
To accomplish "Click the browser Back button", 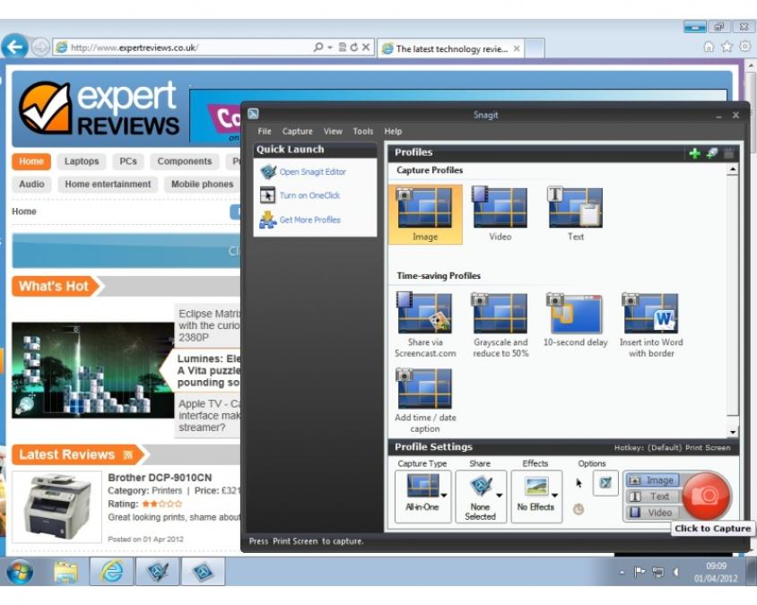I will pyautogui.click(x=14, y=47).
